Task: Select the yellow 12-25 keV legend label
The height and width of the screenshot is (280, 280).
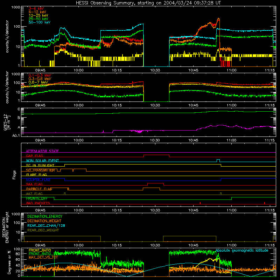Action: 38,15
